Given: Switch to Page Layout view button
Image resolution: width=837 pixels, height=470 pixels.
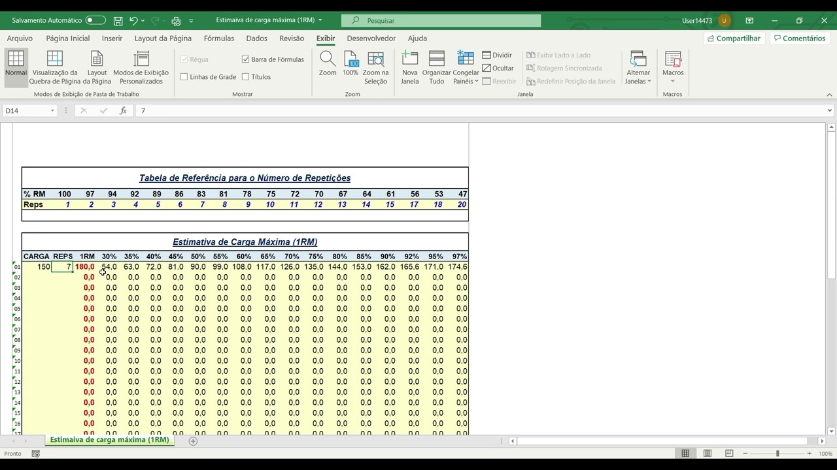Looking at the screenshot, I should point(97,68).
